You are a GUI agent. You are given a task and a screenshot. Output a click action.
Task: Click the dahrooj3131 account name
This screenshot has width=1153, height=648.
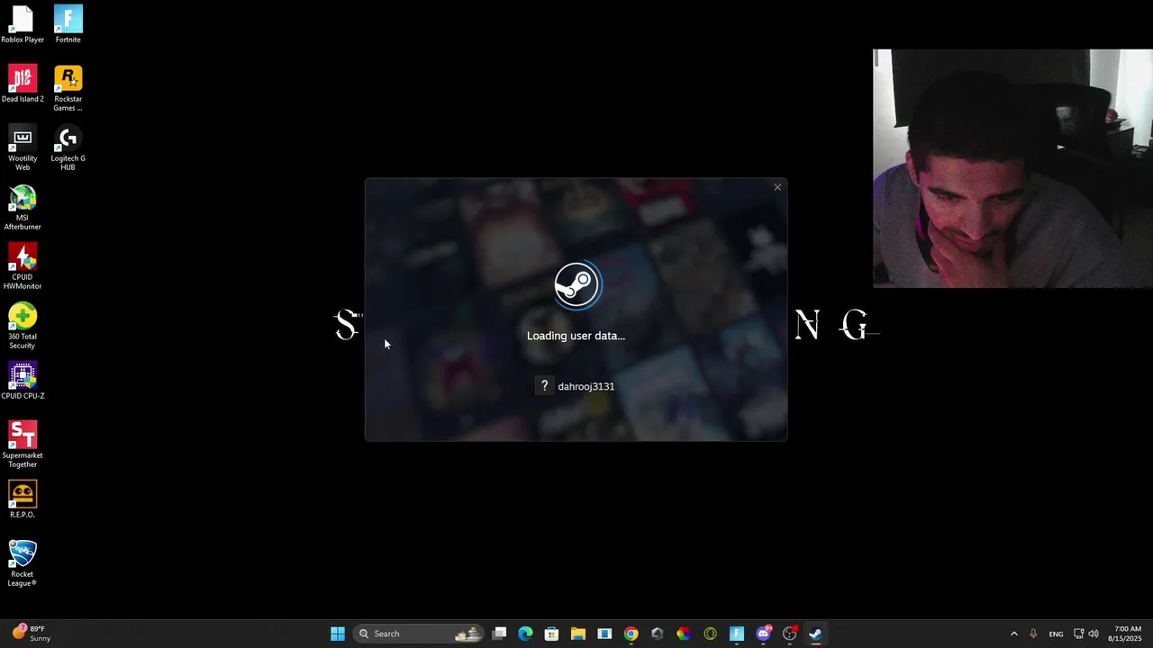click(586, 386)
